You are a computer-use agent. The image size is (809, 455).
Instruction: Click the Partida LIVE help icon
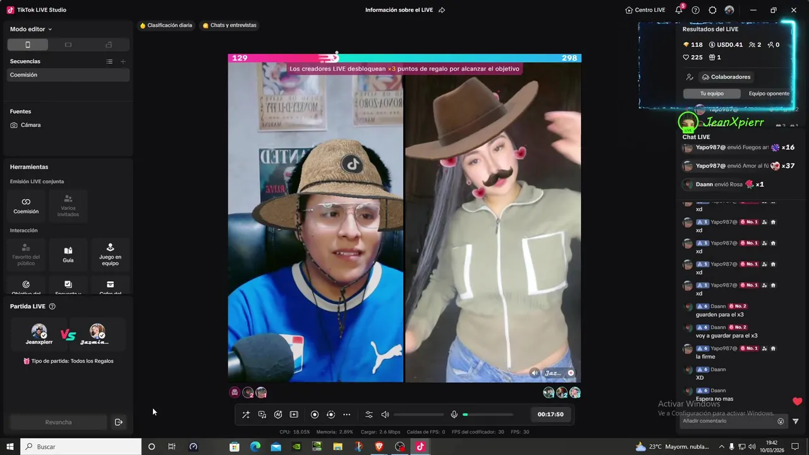[x=52, y=306]
